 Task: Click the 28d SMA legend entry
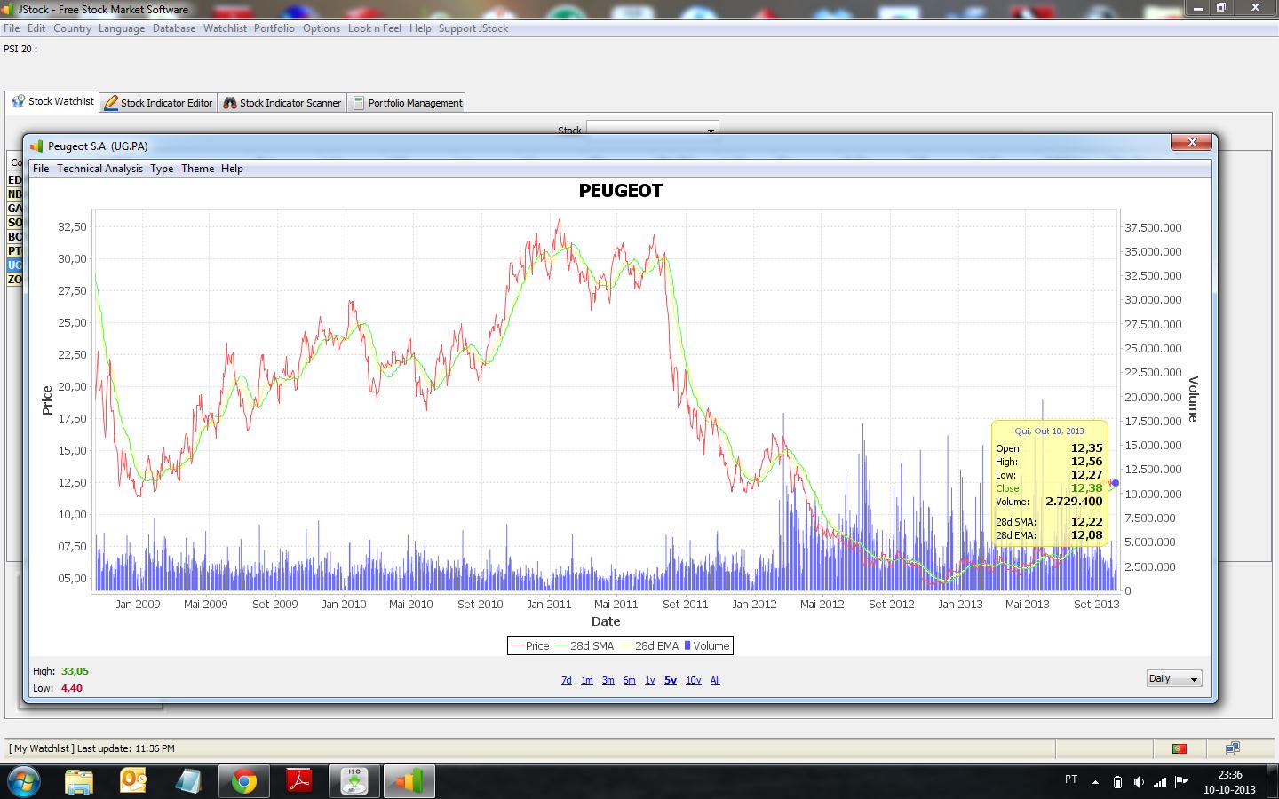click(x=584, y=646)
